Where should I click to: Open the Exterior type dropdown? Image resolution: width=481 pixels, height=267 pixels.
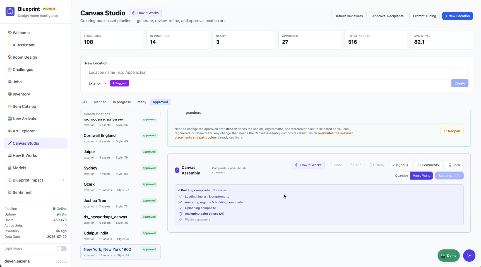(x=97, y=83)
